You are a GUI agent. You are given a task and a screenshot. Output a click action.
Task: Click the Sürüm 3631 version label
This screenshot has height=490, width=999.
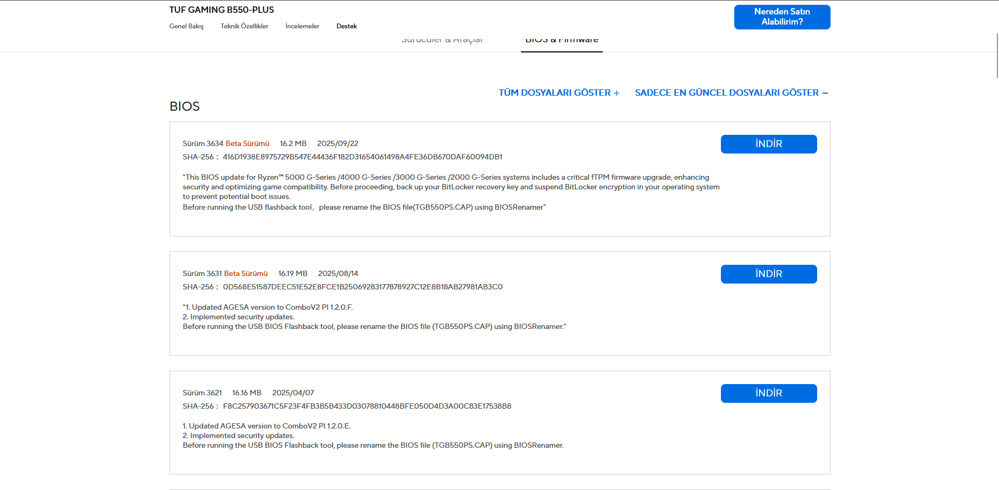point(202,273)
